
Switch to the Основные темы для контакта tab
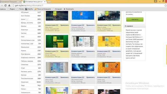pos(34,2)
